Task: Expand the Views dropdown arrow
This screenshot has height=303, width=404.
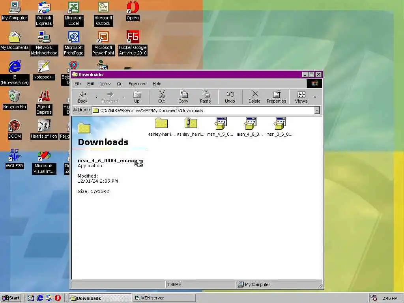Action: point(315,97)
